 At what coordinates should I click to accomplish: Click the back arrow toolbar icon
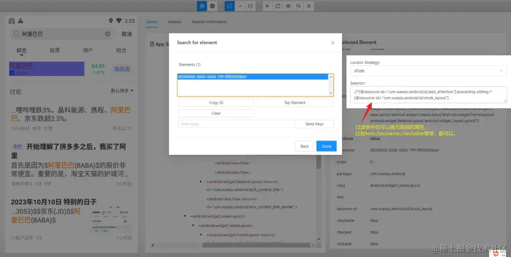click(267, 6)
